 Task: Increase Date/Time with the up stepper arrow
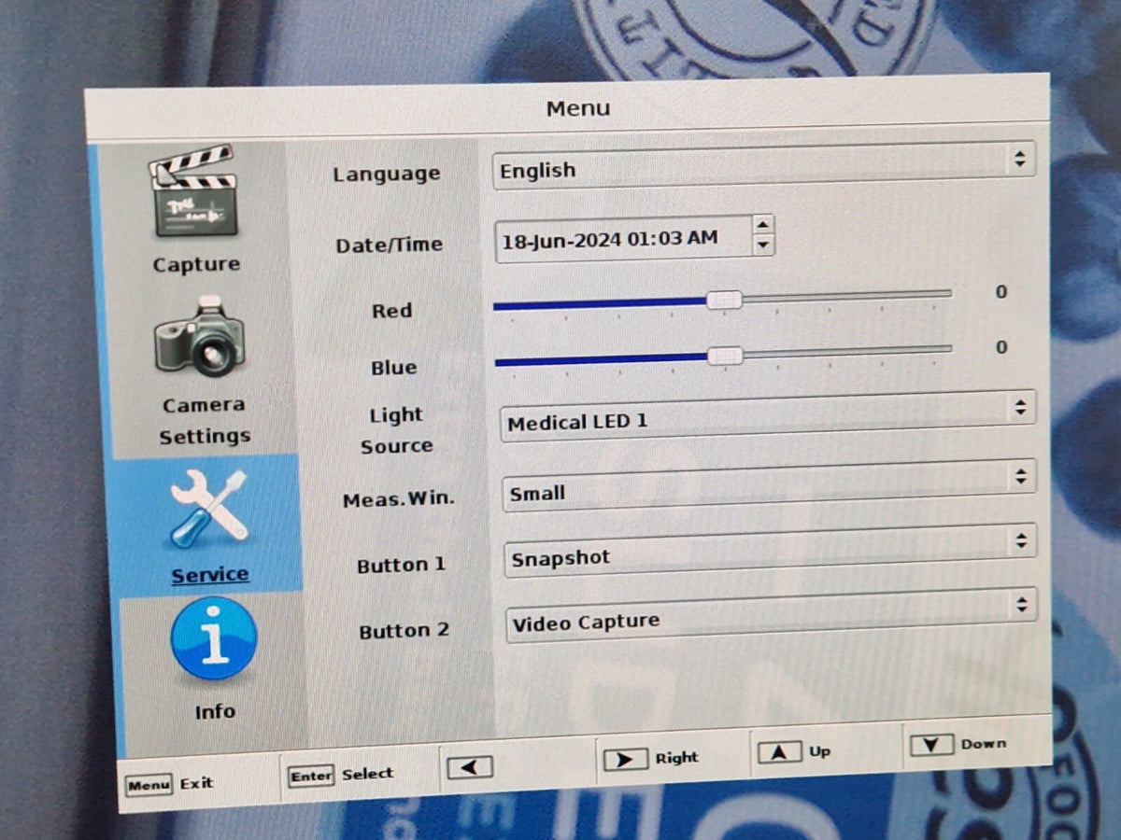click(763, 225)
